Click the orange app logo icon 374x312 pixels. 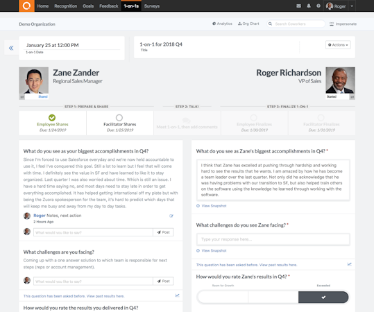26,6
